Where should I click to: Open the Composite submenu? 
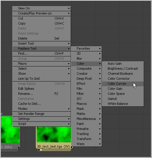(86, 69)
